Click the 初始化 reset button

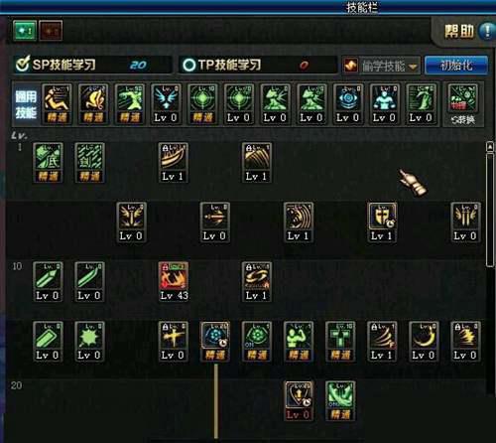456,66
